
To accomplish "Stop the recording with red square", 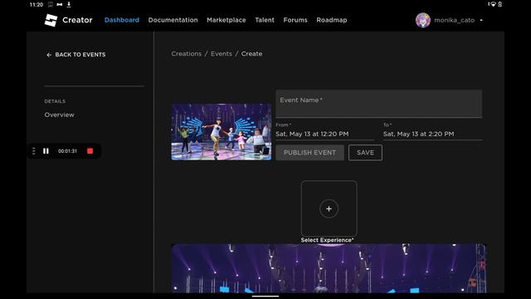I will coord(90,151).
